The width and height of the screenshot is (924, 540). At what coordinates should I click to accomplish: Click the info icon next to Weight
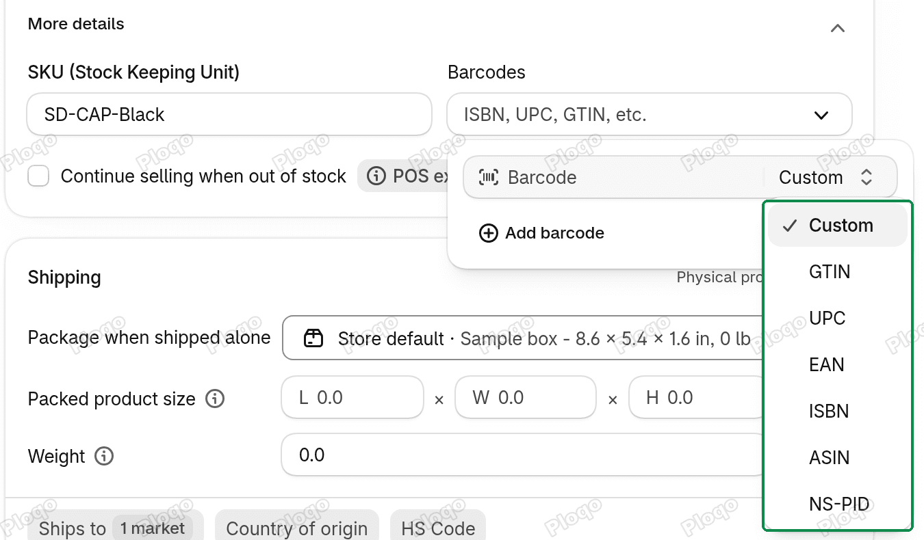point(104,456)
